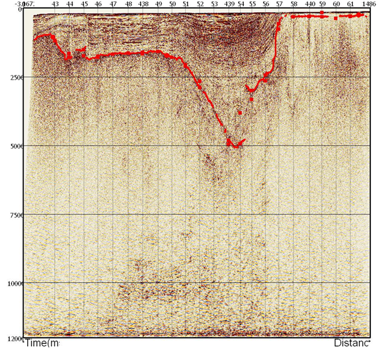Select the isolated red pick square between 54 and 55

point(240,113)
